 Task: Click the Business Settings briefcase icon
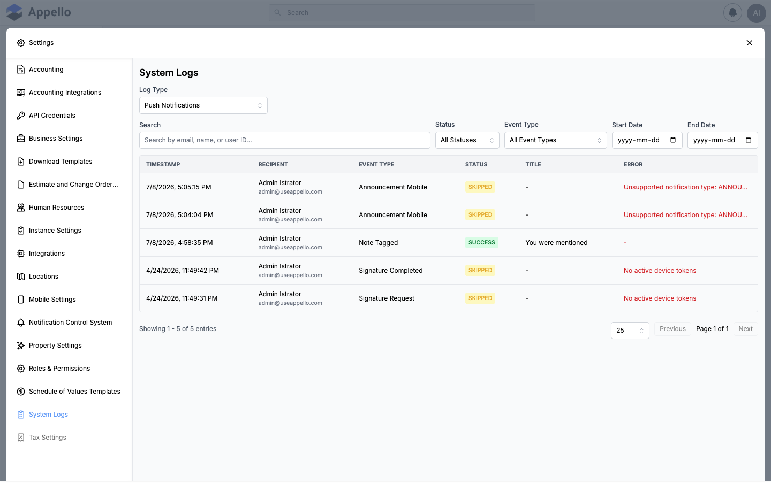(21, 139)
